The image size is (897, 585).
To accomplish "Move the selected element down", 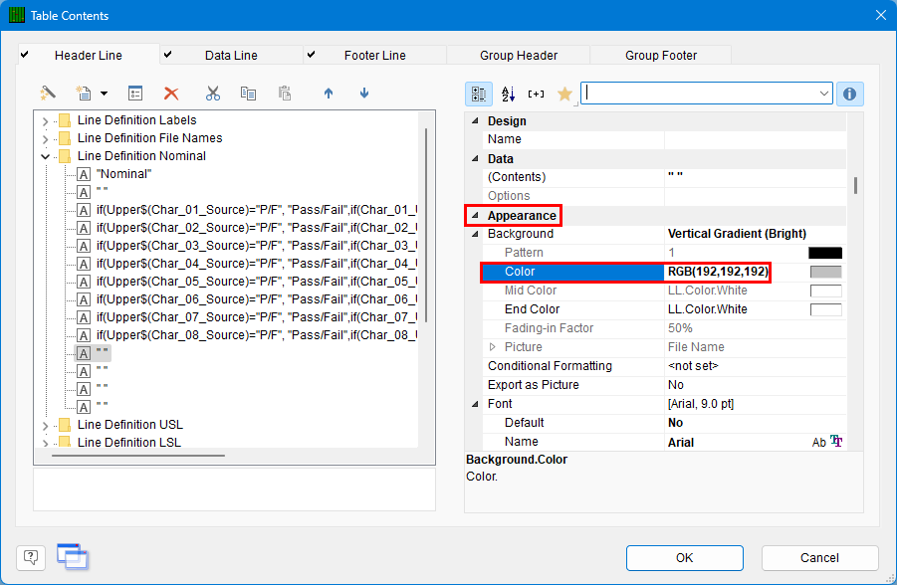I will tap(364, 94).
